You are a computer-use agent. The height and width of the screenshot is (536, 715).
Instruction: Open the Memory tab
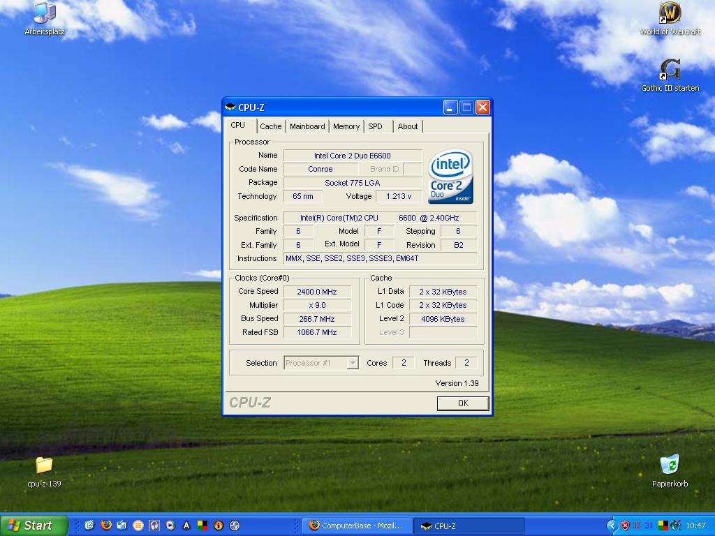coord(346,126)
